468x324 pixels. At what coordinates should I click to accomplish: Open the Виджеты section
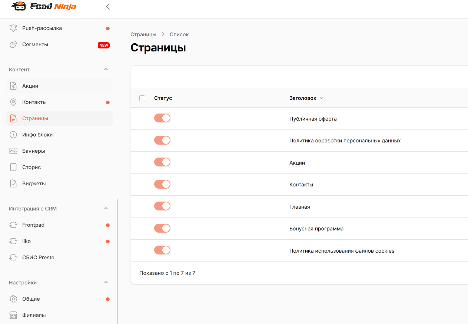pos(59,183)
